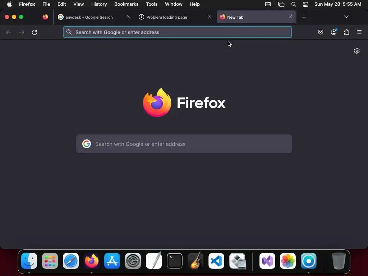Image resolution: width=368 pixels, height=276 pixels.
Task: Click Firefox icon in the Dock
Action: pos(92,261)
